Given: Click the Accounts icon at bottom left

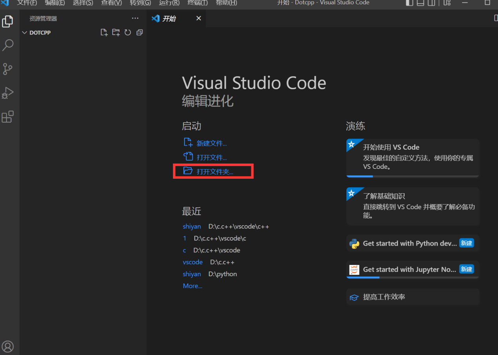Looking at the screenshot, I should click(8, 346).
